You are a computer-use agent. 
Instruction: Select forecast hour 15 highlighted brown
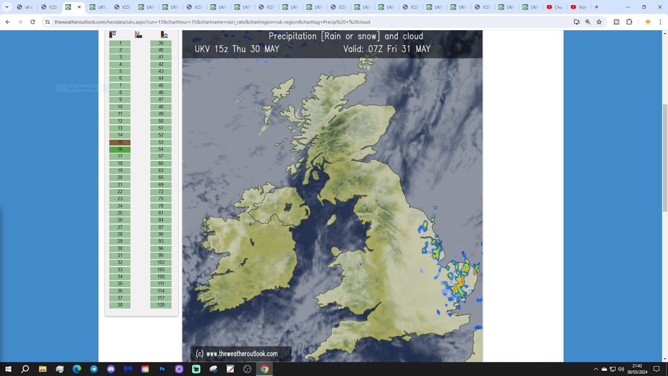(120, 143)
